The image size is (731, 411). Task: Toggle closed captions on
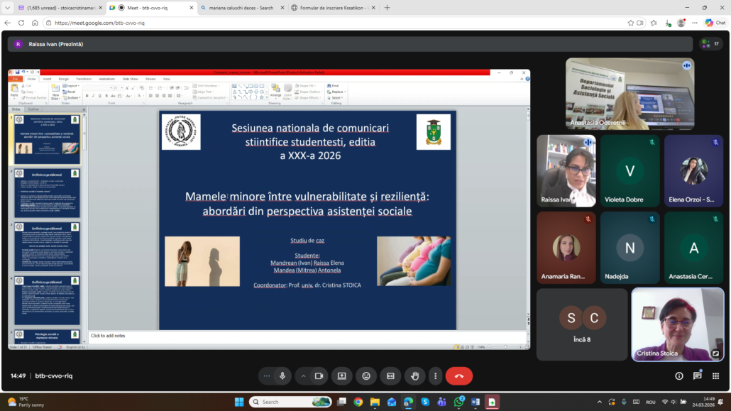click(x=390, y=376)
